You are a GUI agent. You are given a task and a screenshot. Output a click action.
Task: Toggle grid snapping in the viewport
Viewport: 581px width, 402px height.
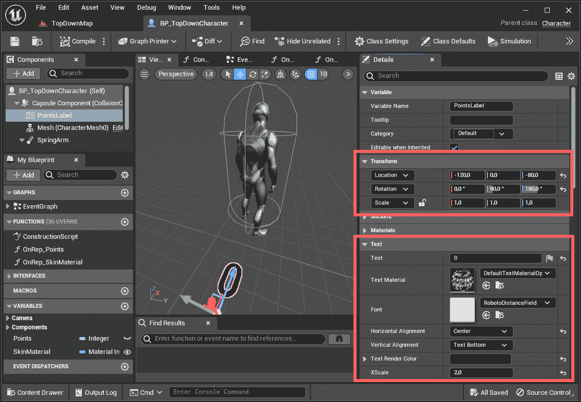pos(311,74)
